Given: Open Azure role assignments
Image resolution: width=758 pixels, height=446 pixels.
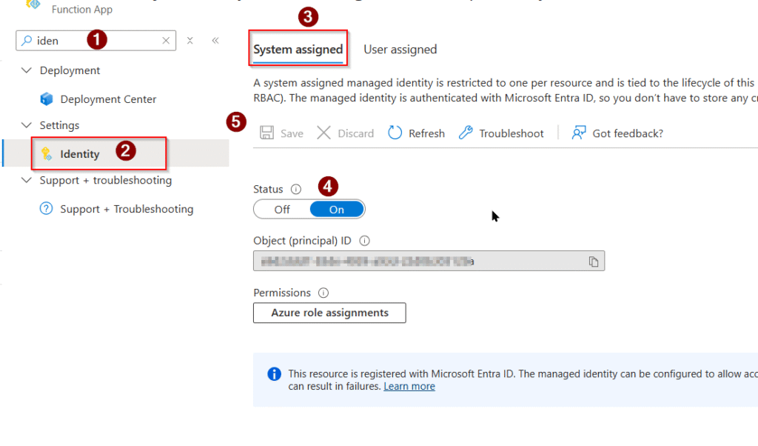Looking at the screenshot, I should coord(329,313).
